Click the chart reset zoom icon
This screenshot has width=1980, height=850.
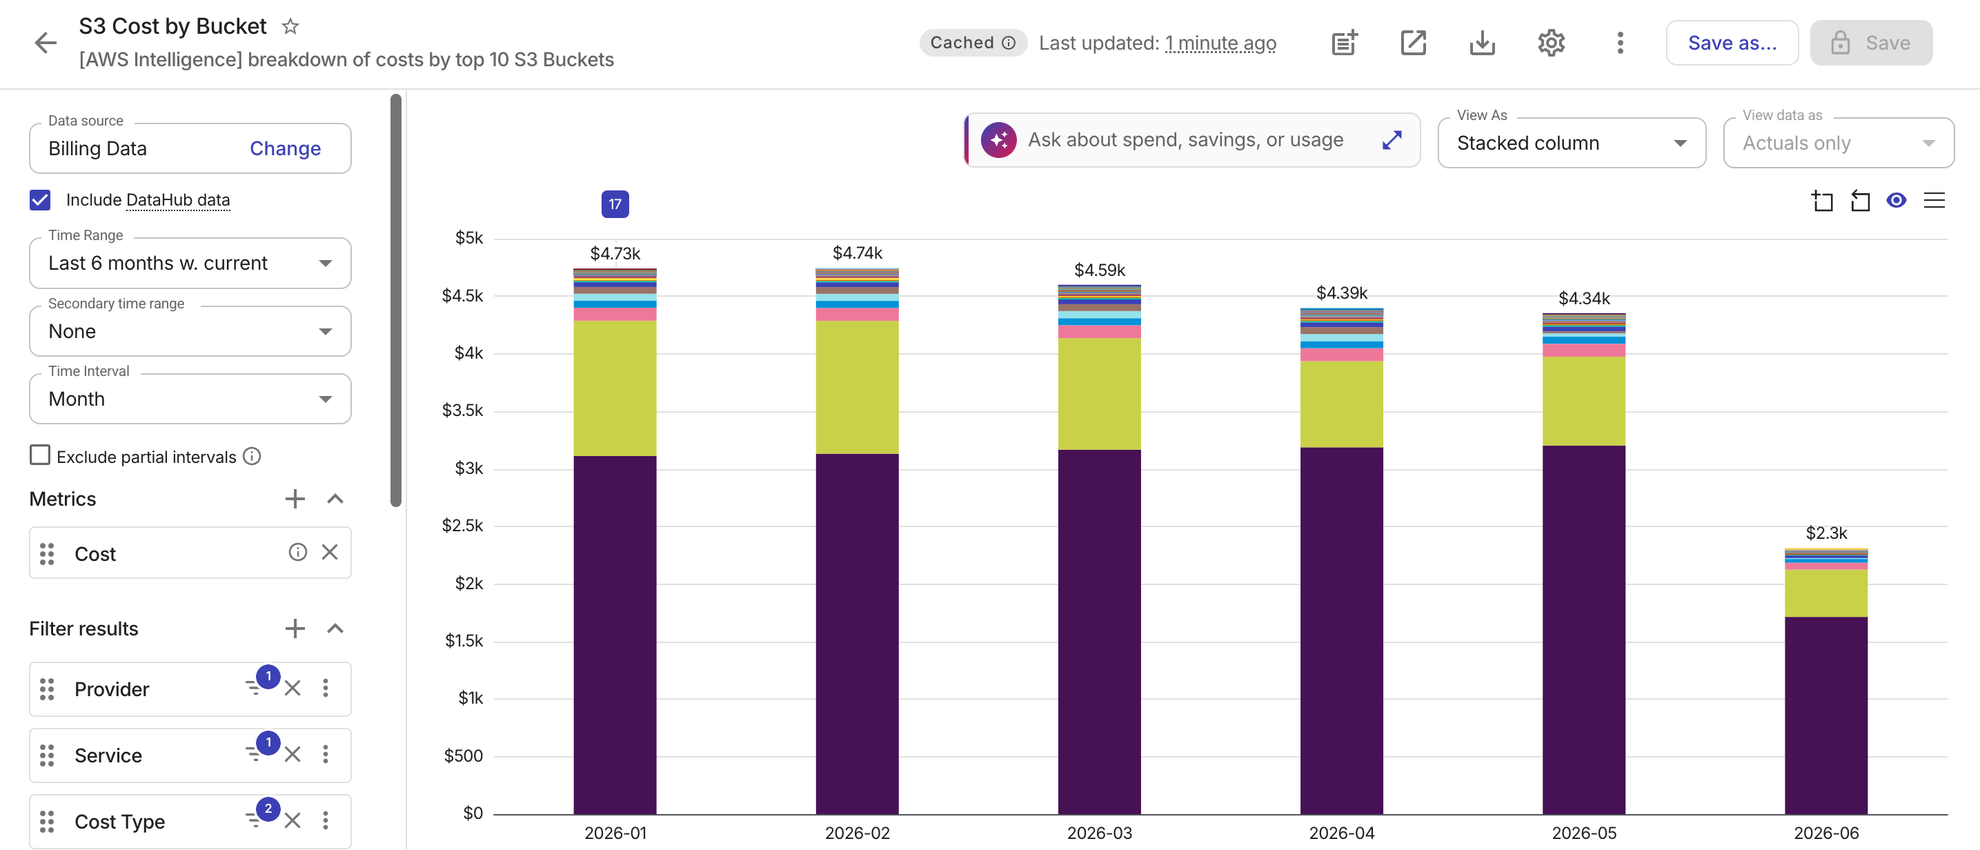pyautogui.click(x=1859, y=201)
